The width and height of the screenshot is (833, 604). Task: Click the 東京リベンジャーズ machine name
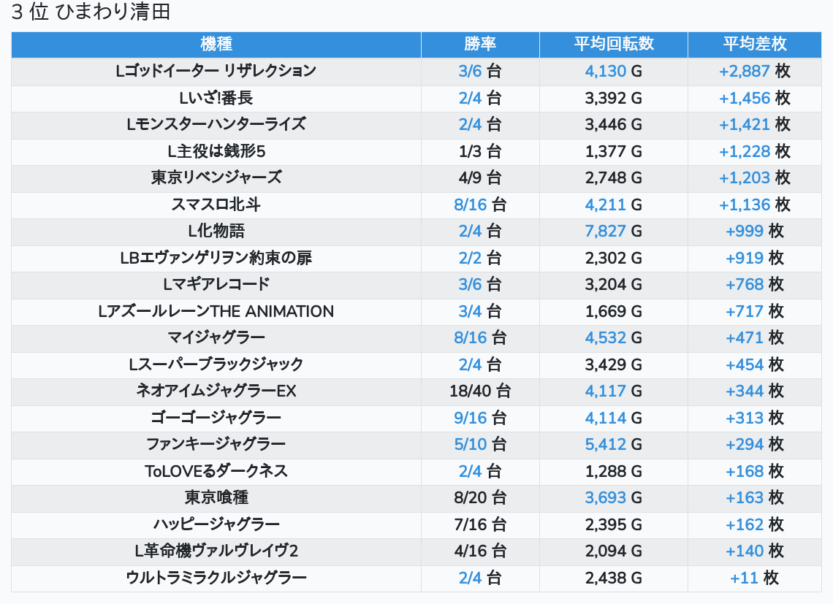tap(216, 178)
